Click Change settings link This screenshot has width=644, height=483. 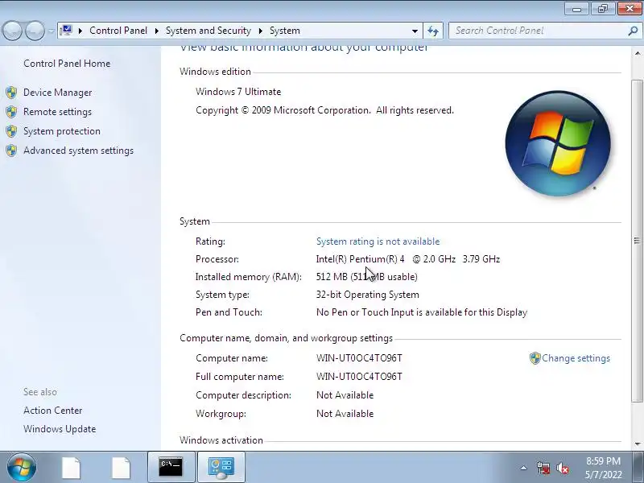tap(576, 358)
